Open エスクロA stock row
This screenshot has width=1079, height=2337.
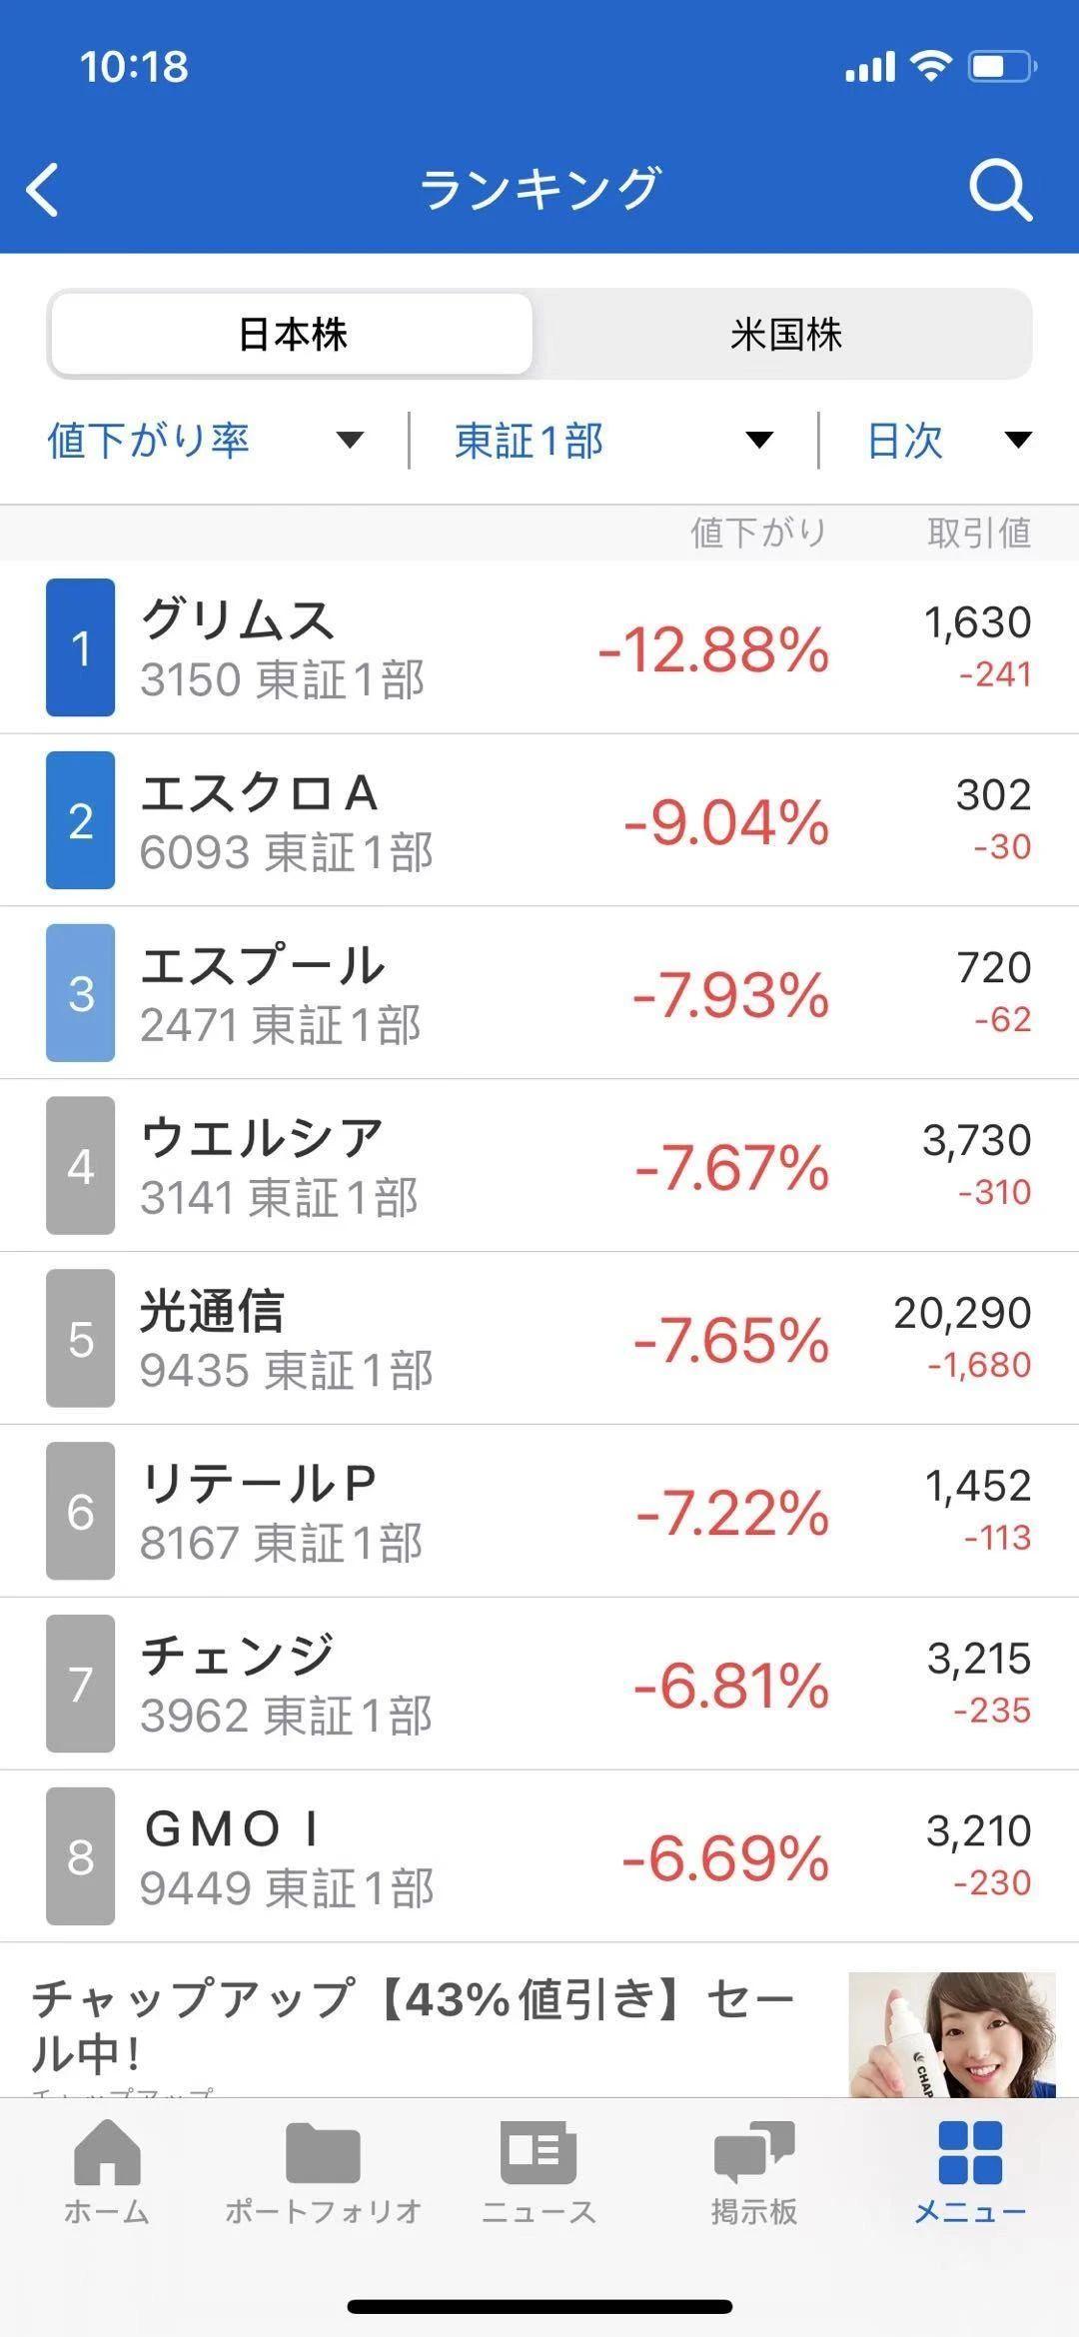(x=539, y=820)
